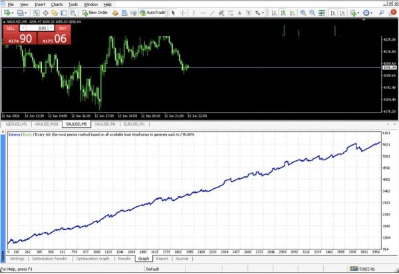Decrease lot volume with the down arrow
399x274 pixels.
click(x=23, y=28)
